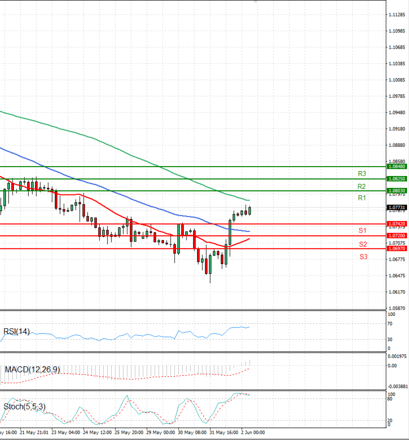Click the RSI scale value 70
Screen dimensions: 409x440
point(390,323)
